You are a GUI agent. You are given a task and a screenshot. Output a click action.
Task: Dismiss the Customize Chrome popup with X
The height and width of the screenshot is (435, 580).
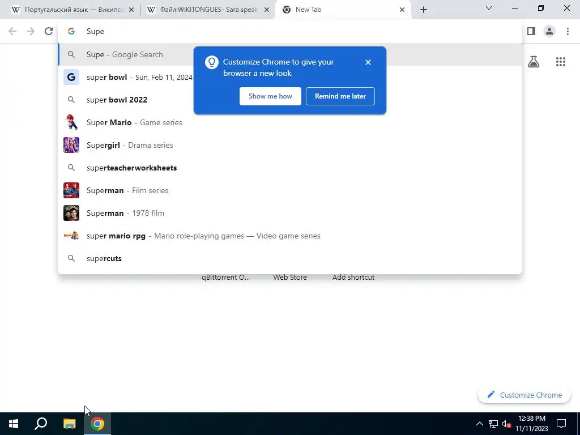pos(368,62)
